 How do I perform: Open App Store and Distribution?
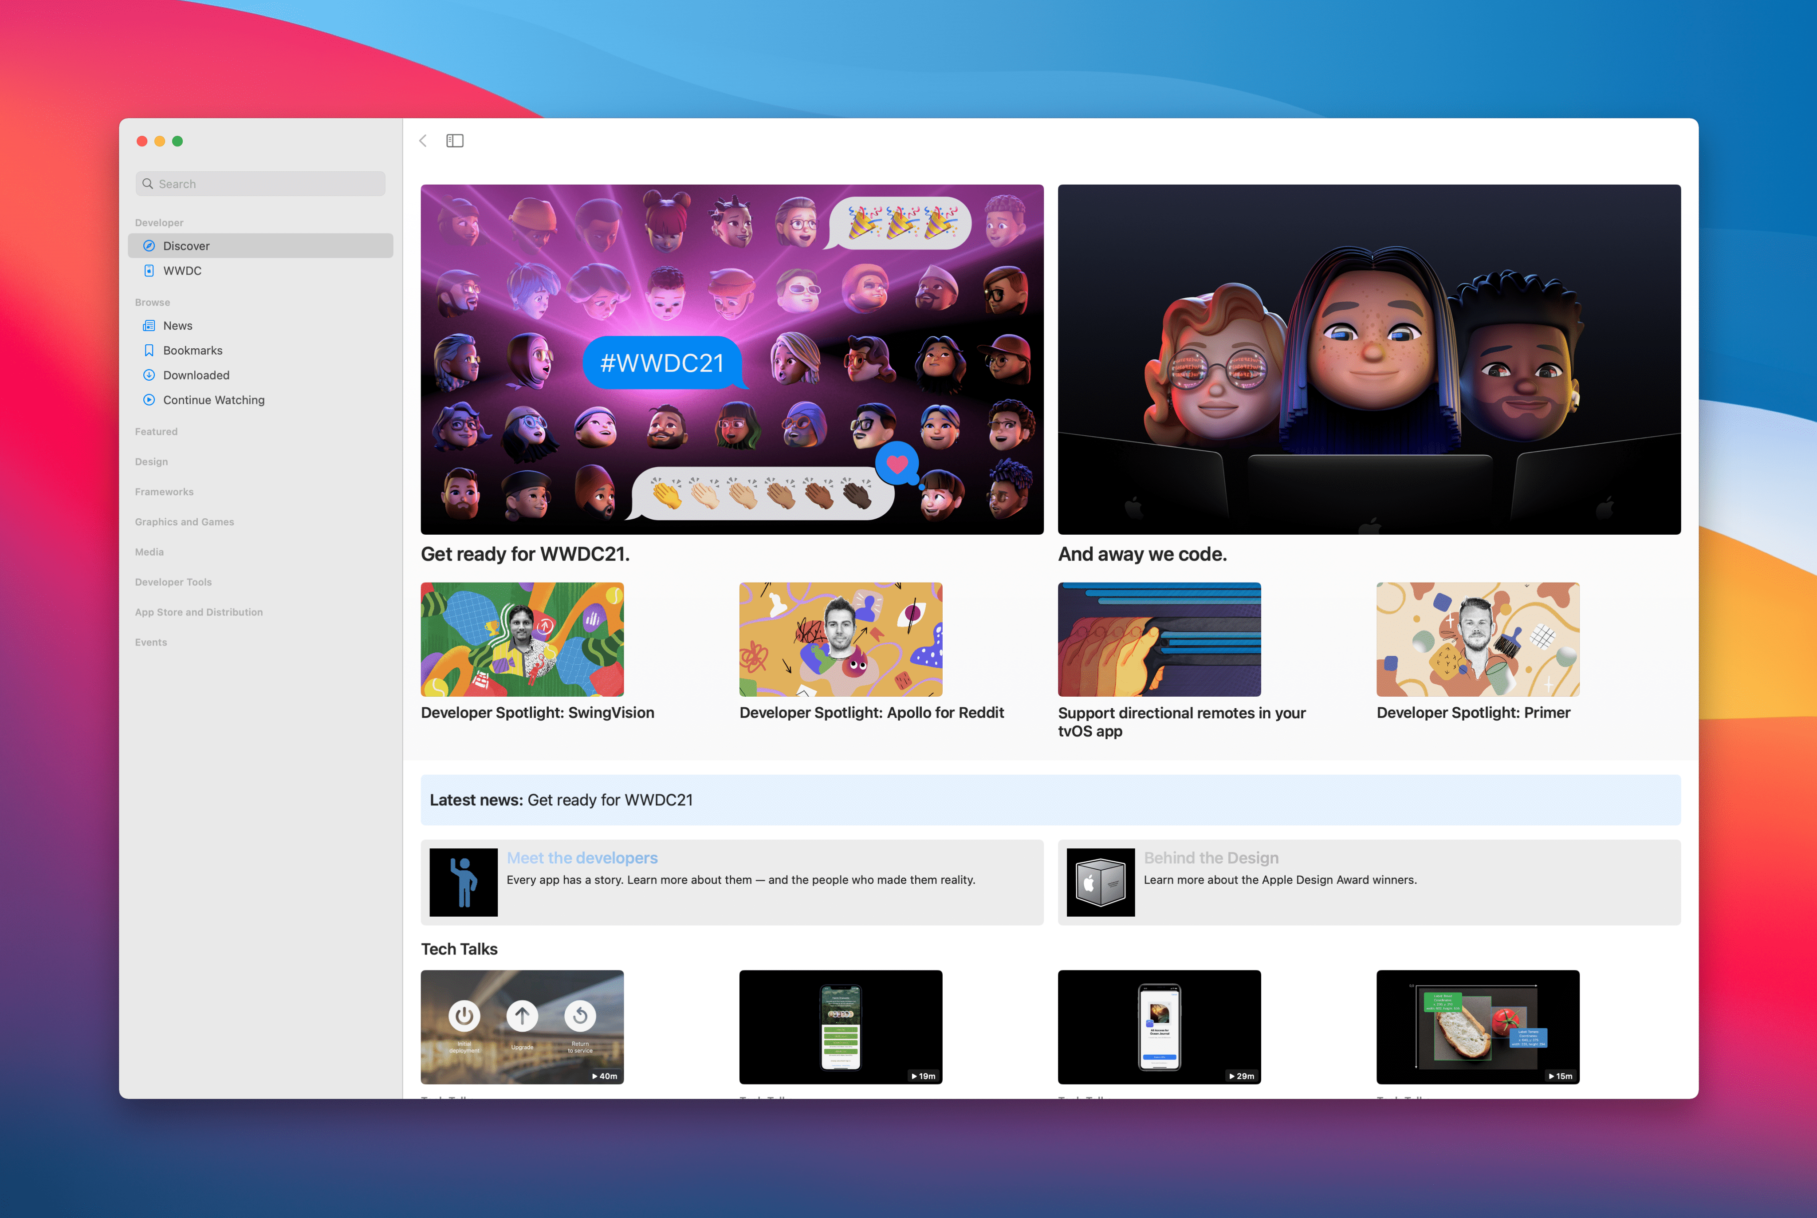(x=199, y=611)
